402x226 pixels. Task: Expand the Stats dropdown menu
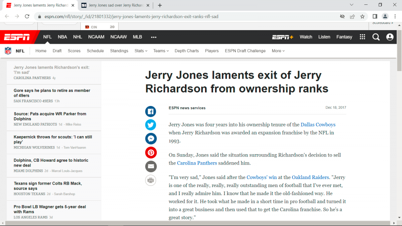tap(141, 51)
